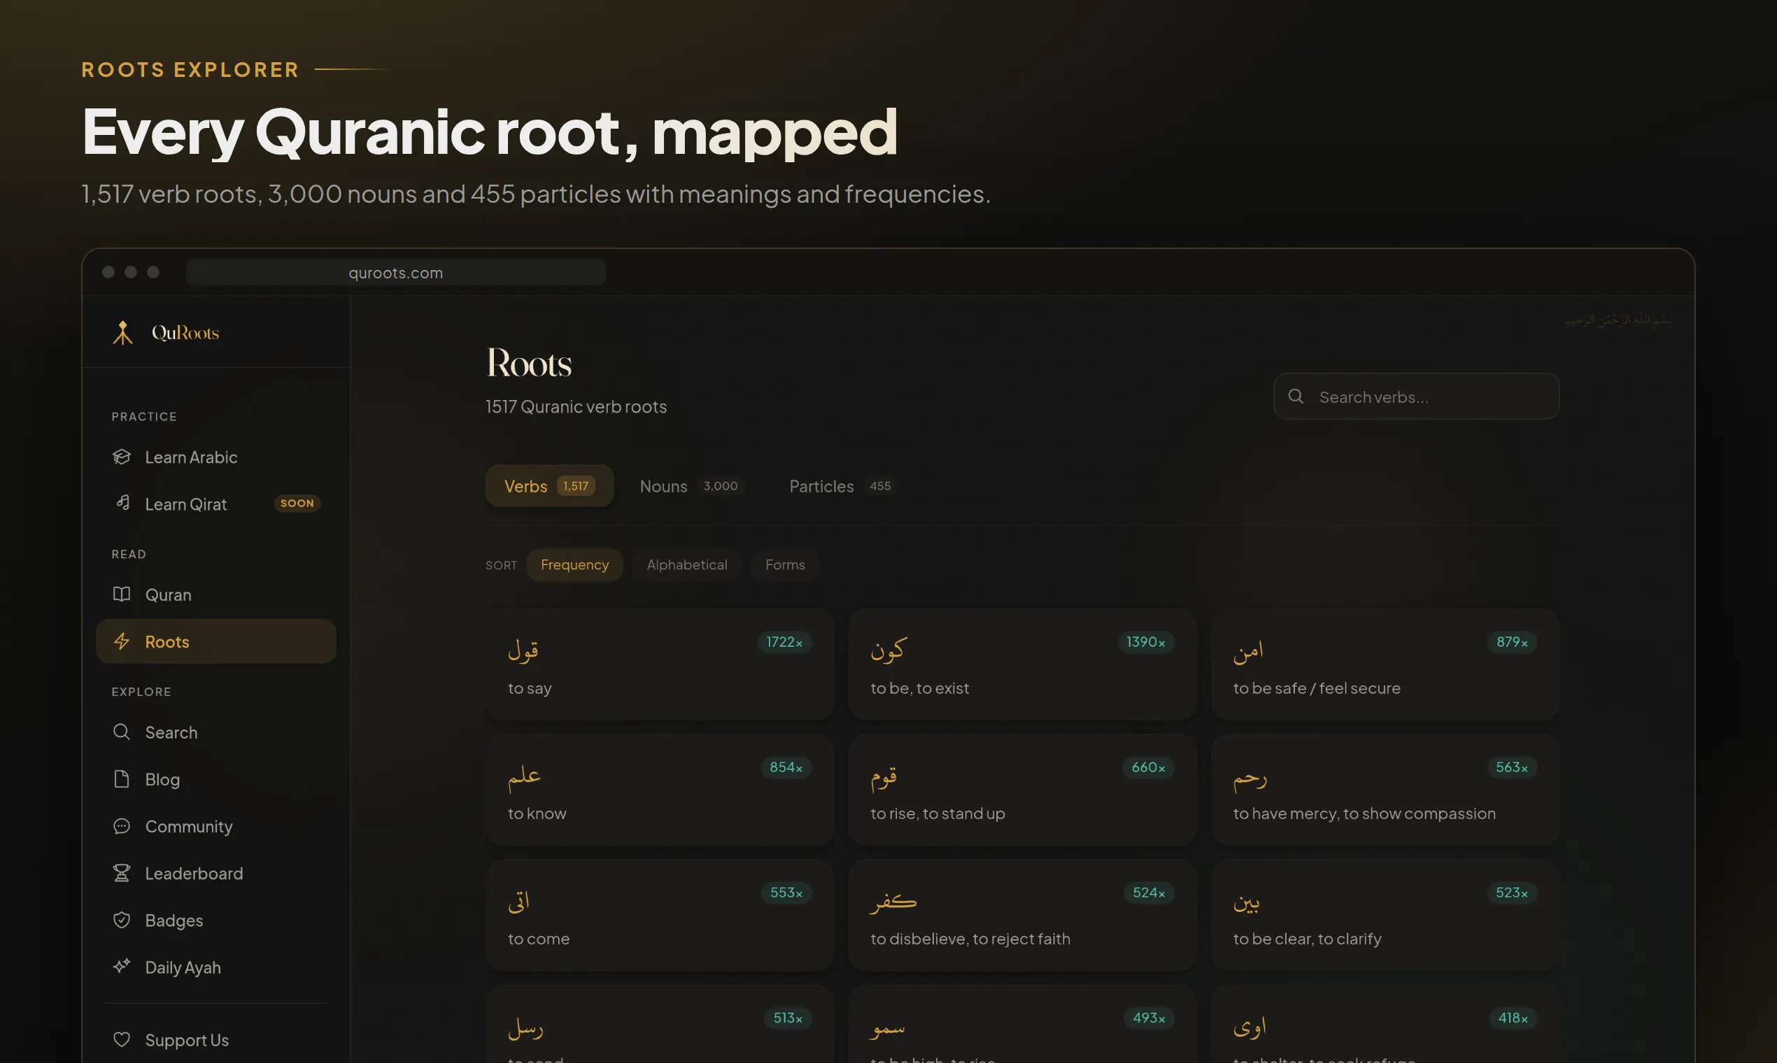This screenshot has width=1777, height=1063.
Task: Open the Community page
Action: (215, 826)
